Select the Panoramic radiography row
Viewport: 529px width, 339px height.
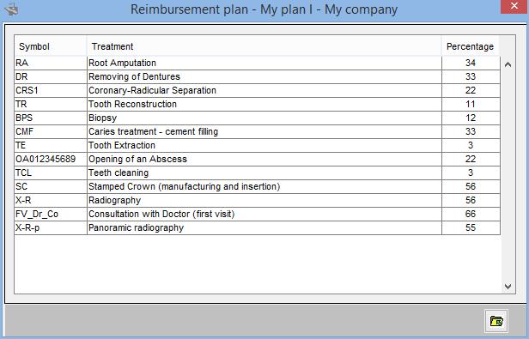[x=258, y=228]
